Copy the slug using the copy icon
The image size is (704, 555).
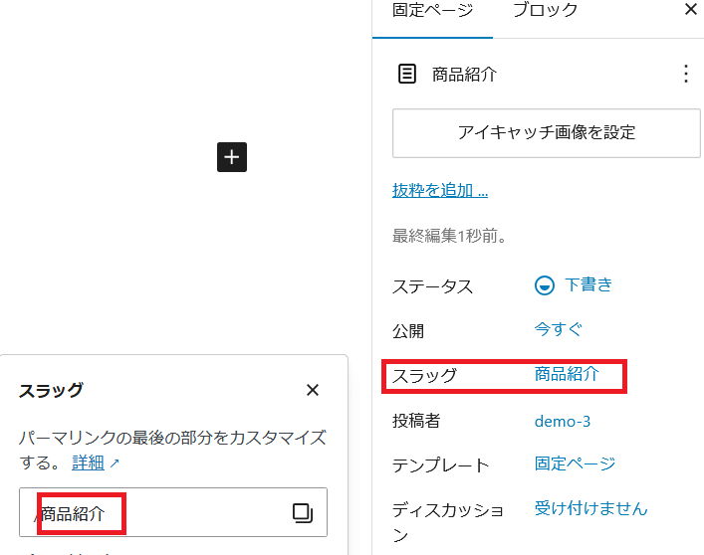[302, 513]
